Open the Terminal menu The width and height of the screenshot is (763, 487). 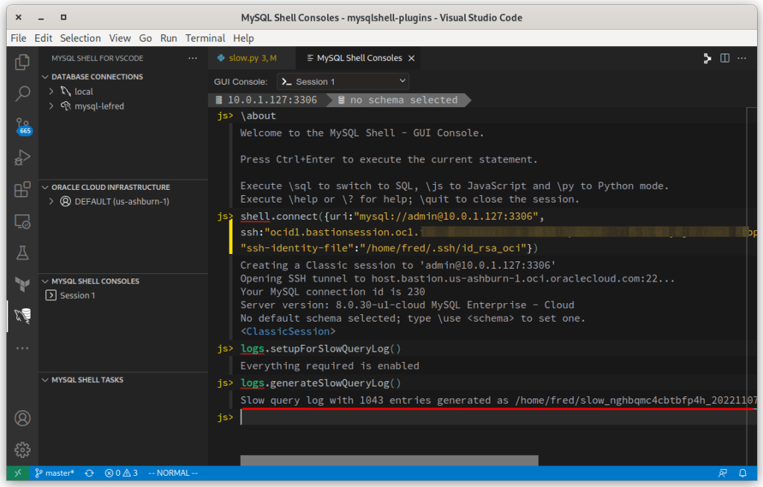tap(205, 38)
